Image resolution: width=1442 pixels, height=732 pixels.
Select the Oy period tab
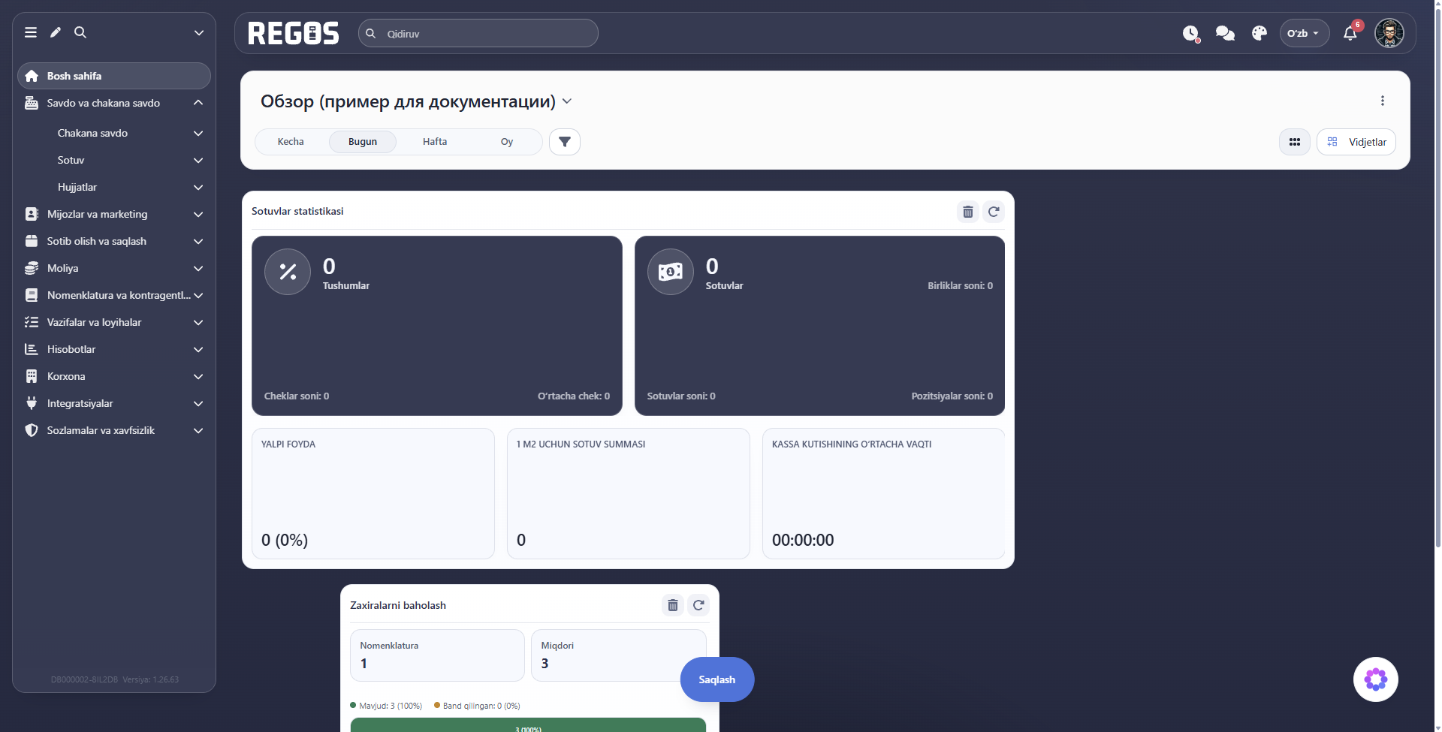pos(507,142)
